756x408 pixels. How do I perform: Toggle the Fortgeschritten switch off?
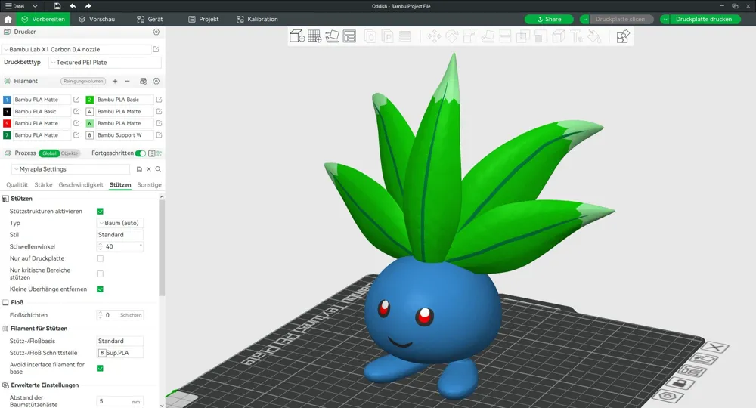point(141,153)
